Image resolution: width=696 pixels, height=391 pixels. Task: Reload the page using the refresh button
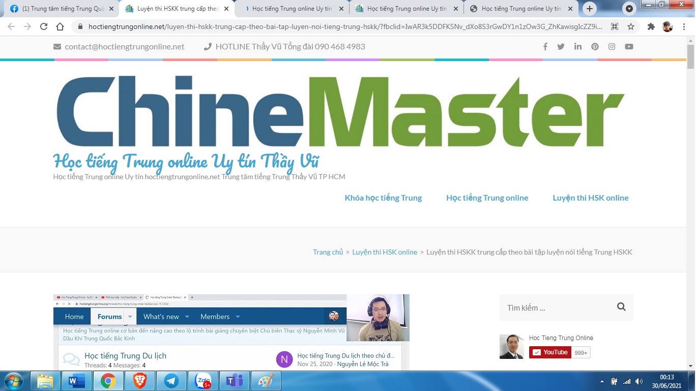pyautogui.click(x=44, y=27)
